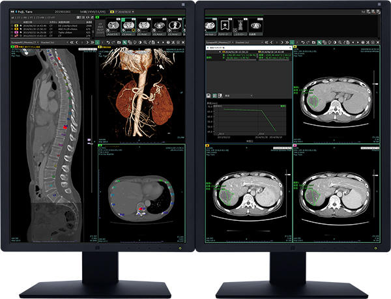
Task: Select lung window thumbnail on left monitor
Action: tap(174, 27)
